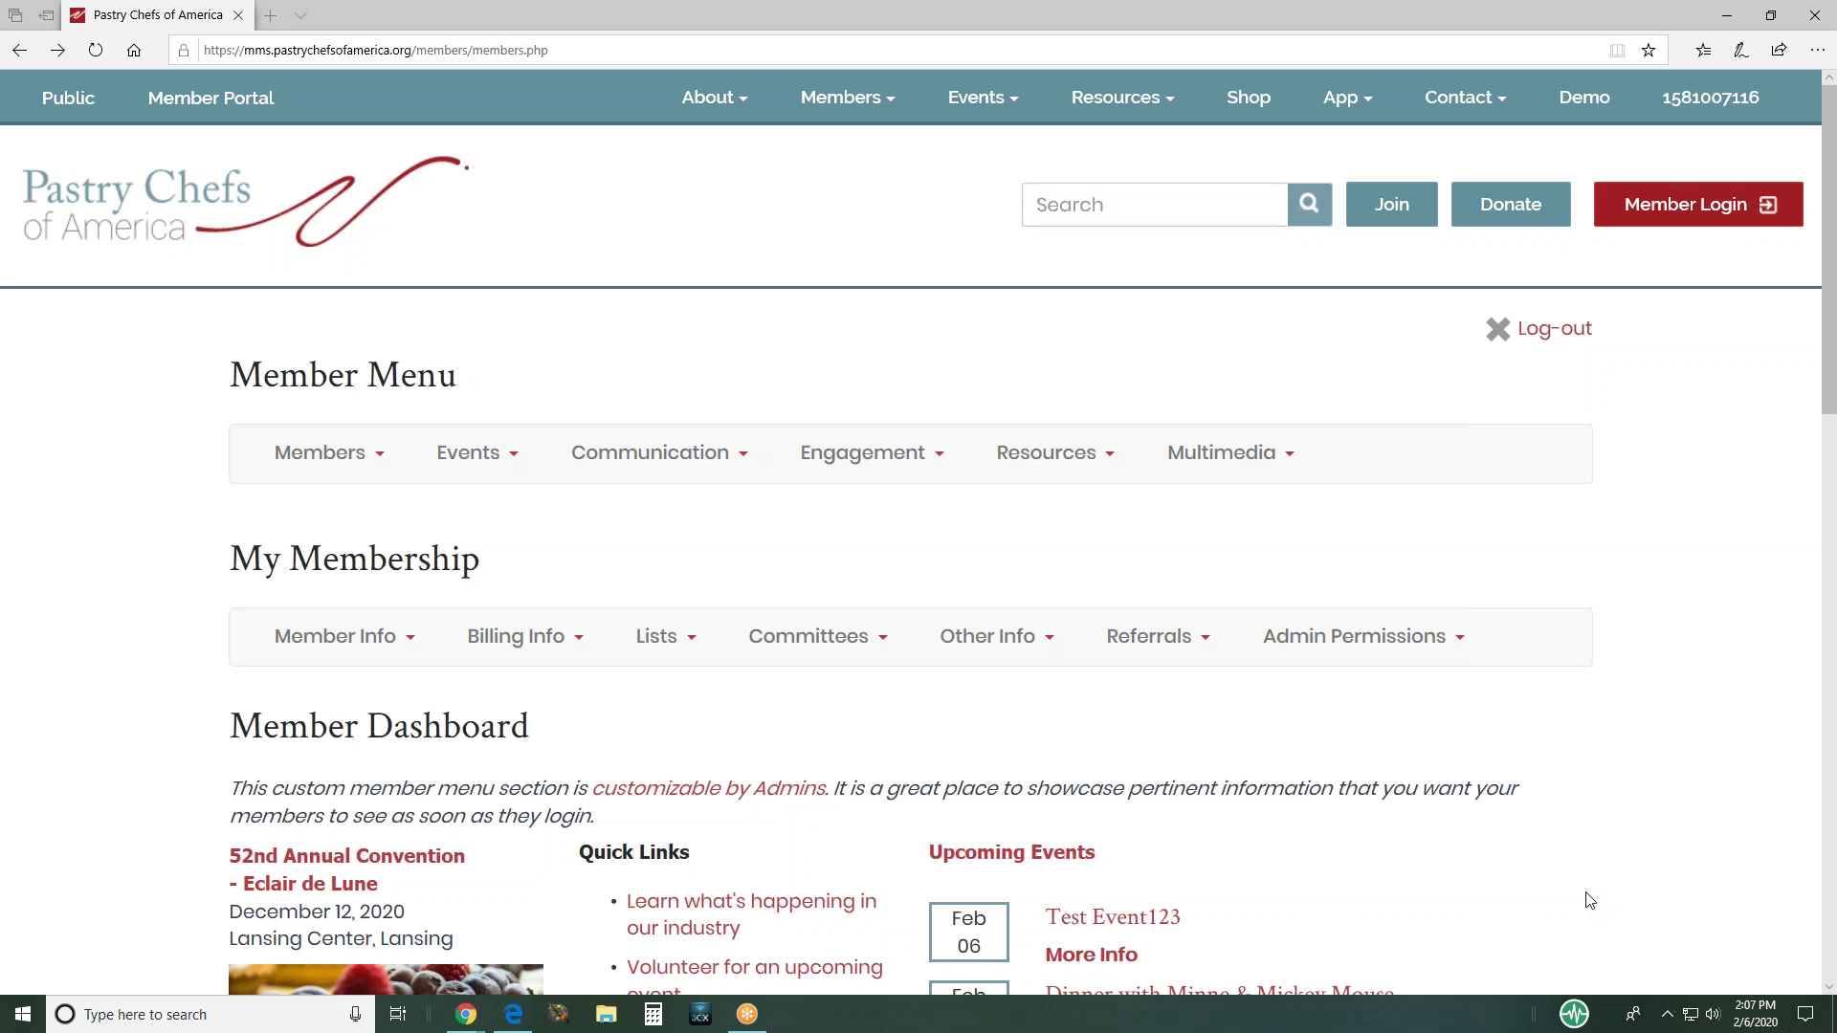Click the Share this page icon
Screen dimensions: 1837x1033
point(1779,50)
